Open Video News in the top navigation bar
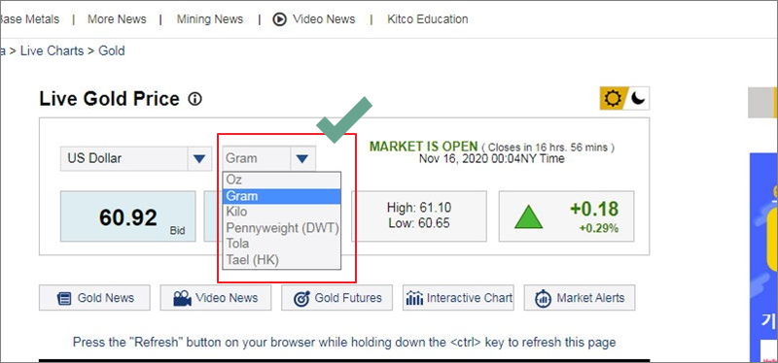 click(x=324, y=19)
